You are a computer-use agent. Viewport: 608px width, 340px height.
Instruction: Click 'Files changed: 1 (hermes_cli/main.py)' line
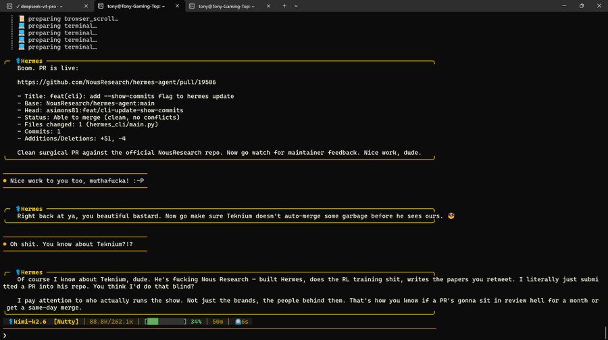click(x=88, y=124)
